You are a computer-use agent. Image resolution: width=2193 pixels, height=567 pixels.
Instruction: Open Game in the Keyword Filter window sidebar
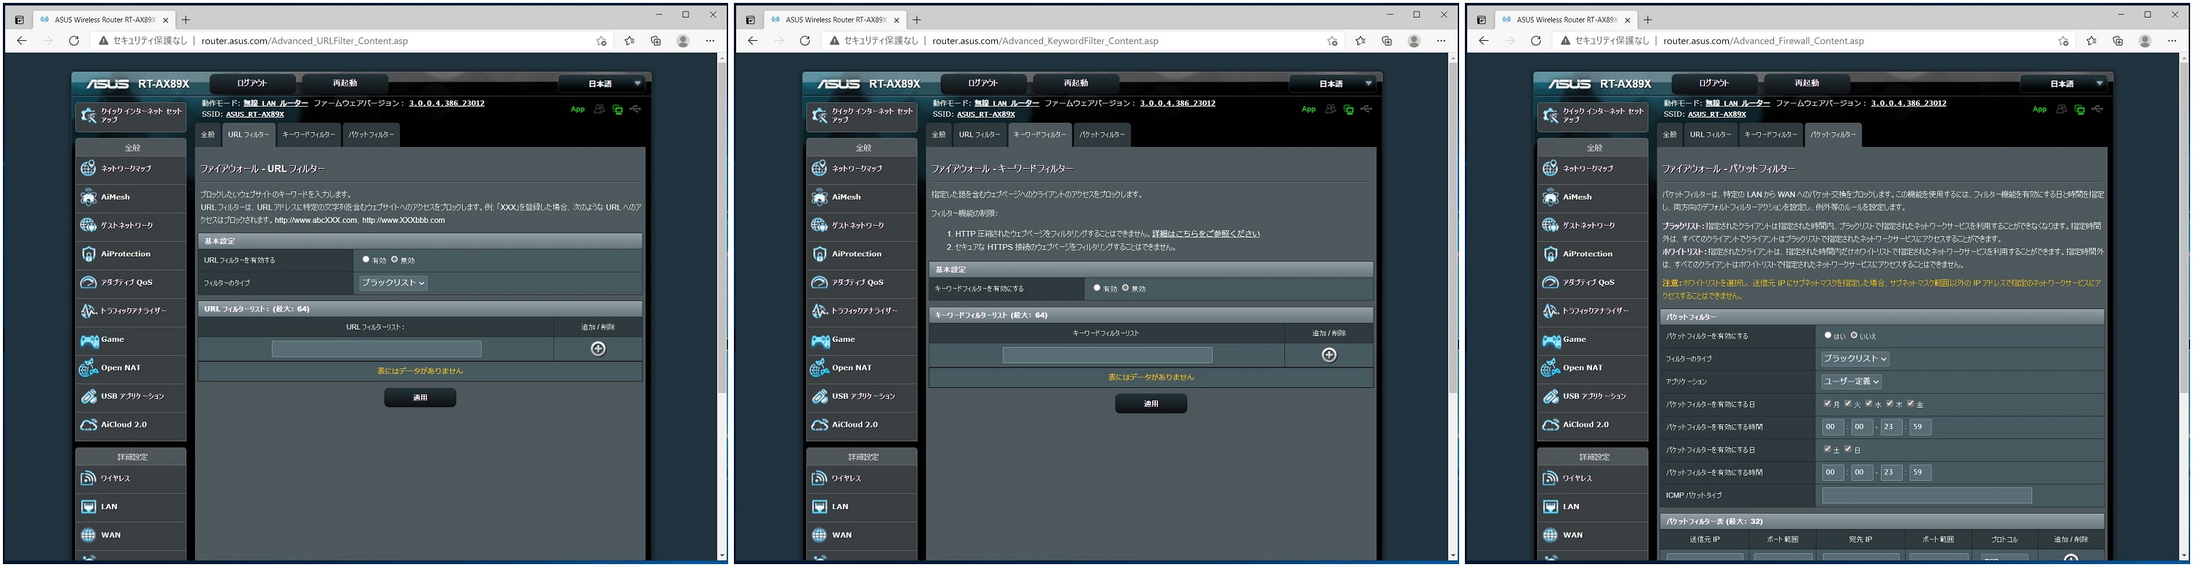(x=862, y=340)
